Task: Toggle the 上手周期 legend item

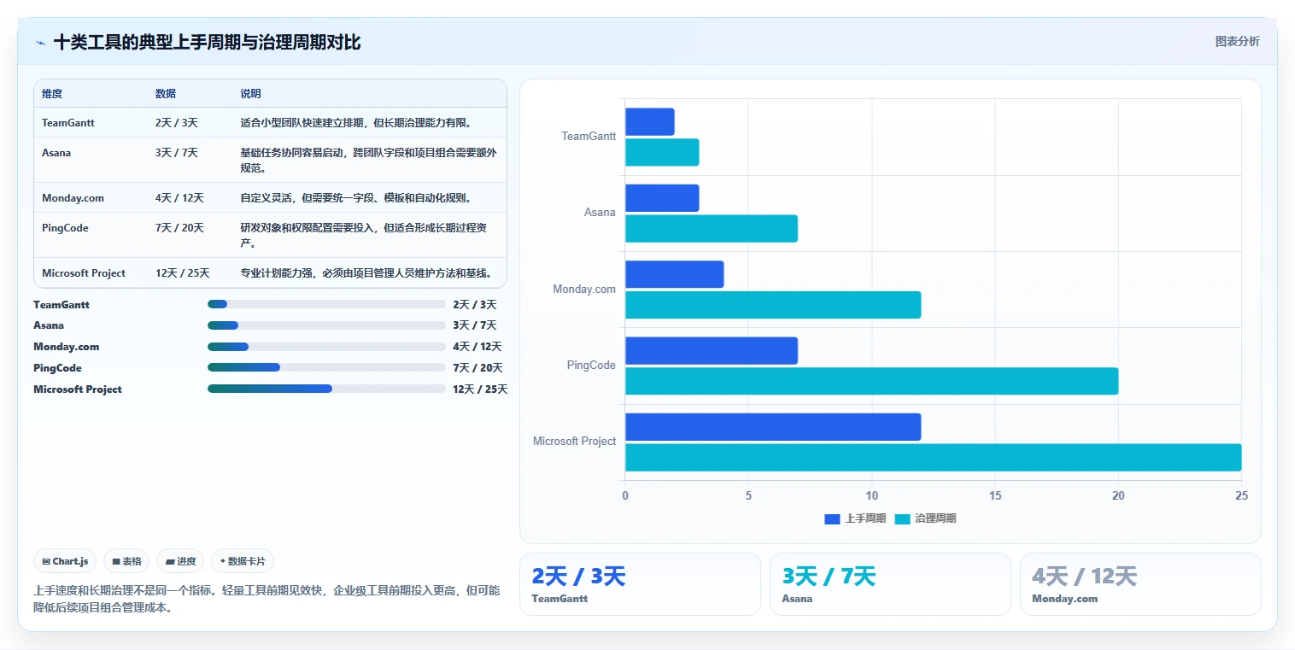Action: coord(855,518)
